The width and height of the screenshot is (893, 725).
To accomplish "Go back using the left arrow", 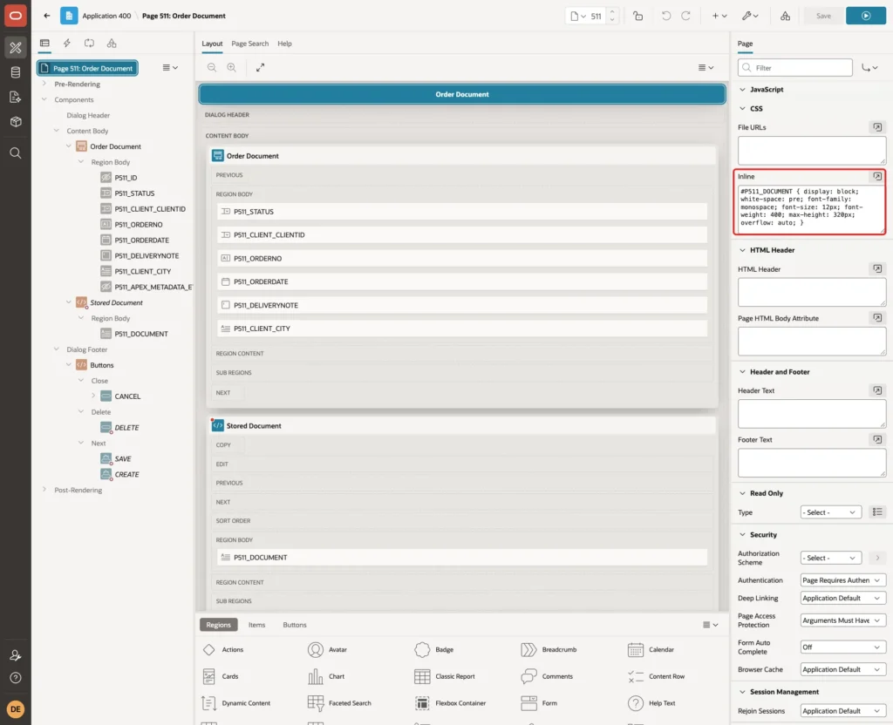I will pyautogui.click(x=47, y=16).
